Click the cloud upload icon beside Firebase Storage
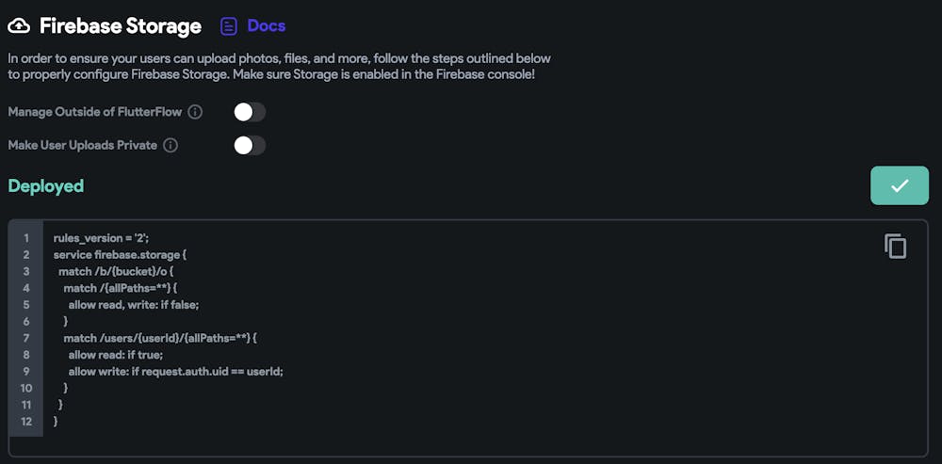 [19, 26]
